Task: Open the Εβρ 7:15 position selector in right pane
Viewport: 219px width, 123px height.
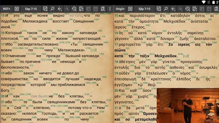Action: [x=144, y=9]
